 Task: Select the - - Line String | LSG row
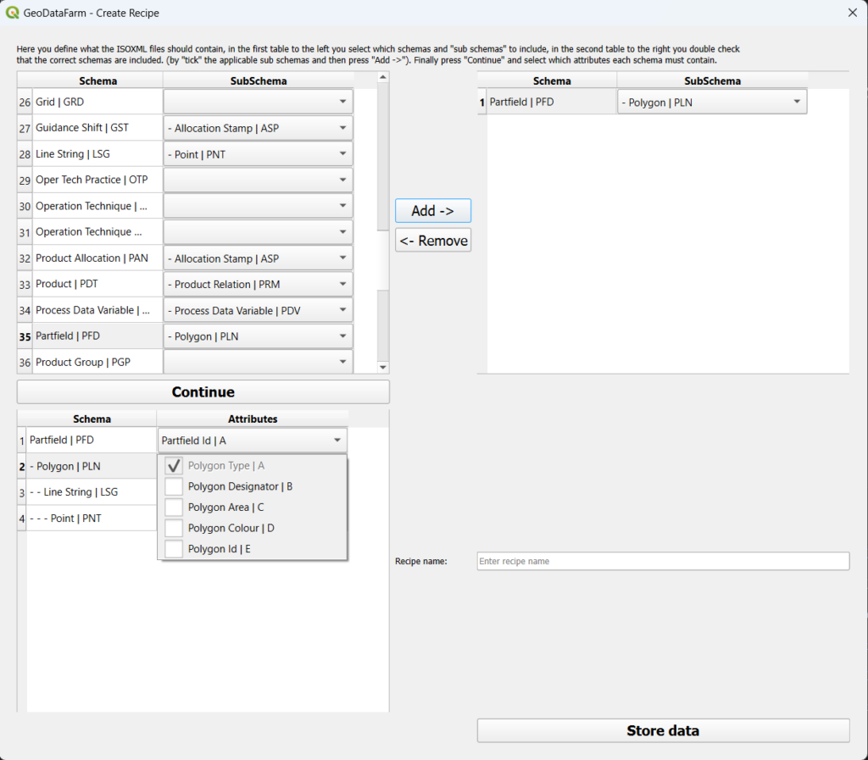(x=91, y=492)
